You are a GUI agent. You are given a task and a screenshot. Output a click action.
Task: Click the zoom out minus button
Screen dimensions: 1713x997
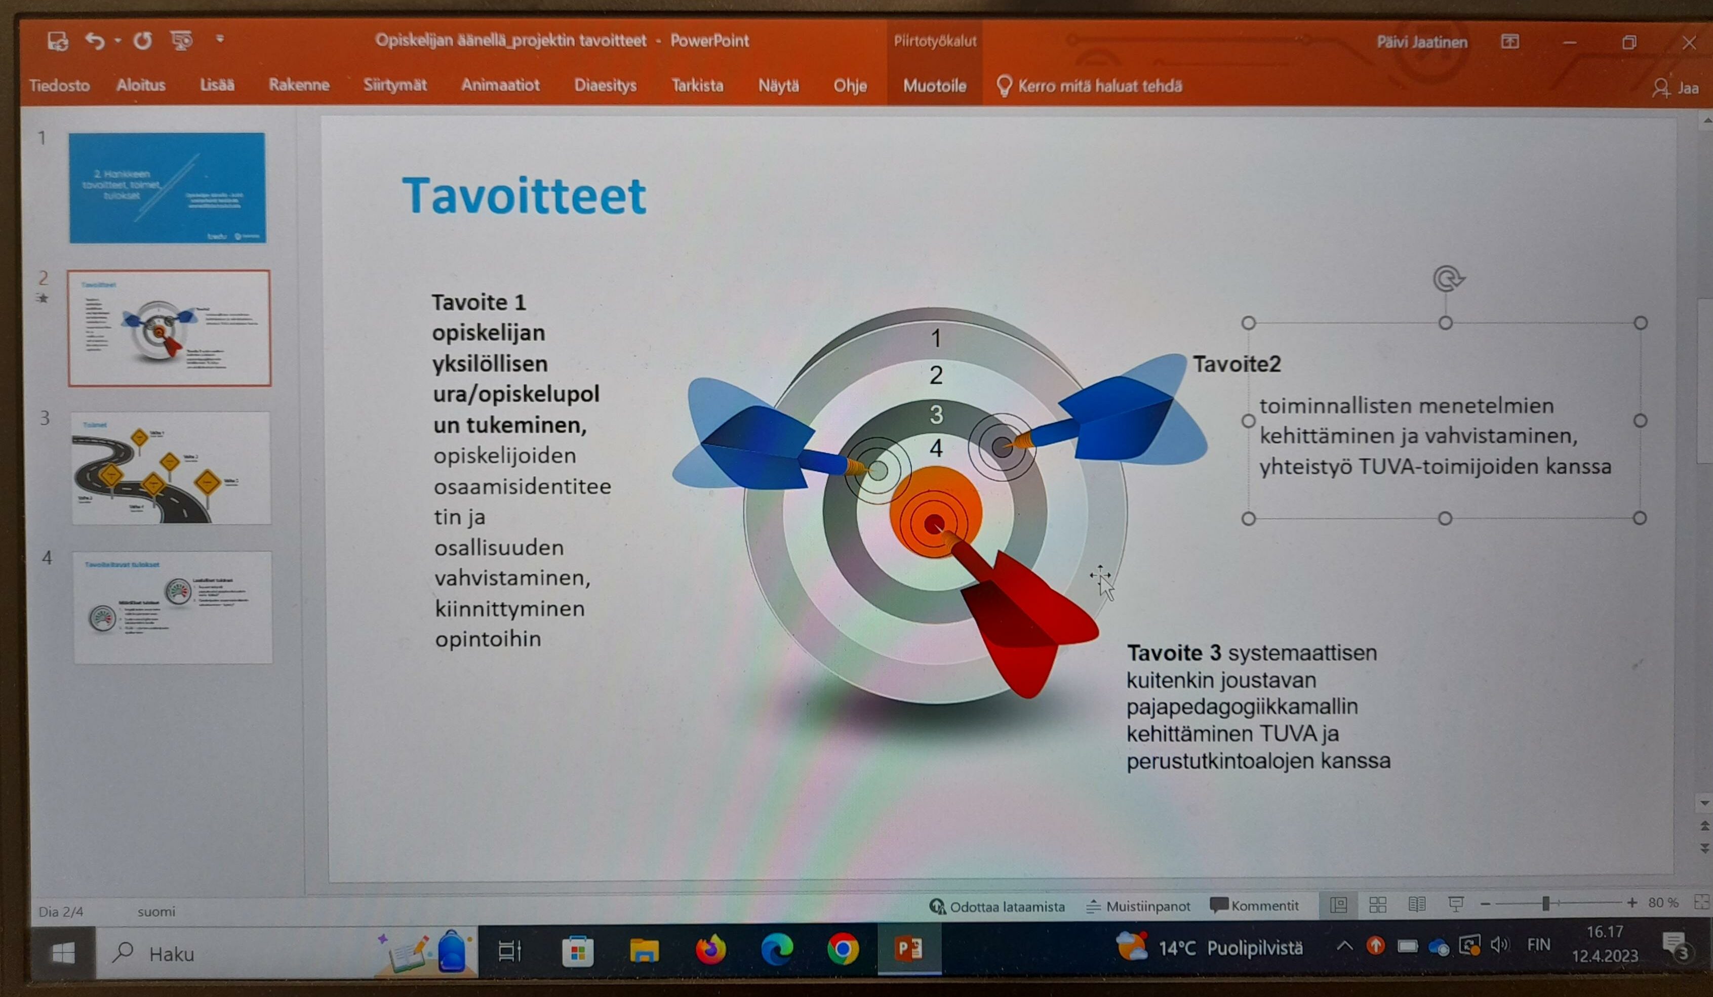1485,904
